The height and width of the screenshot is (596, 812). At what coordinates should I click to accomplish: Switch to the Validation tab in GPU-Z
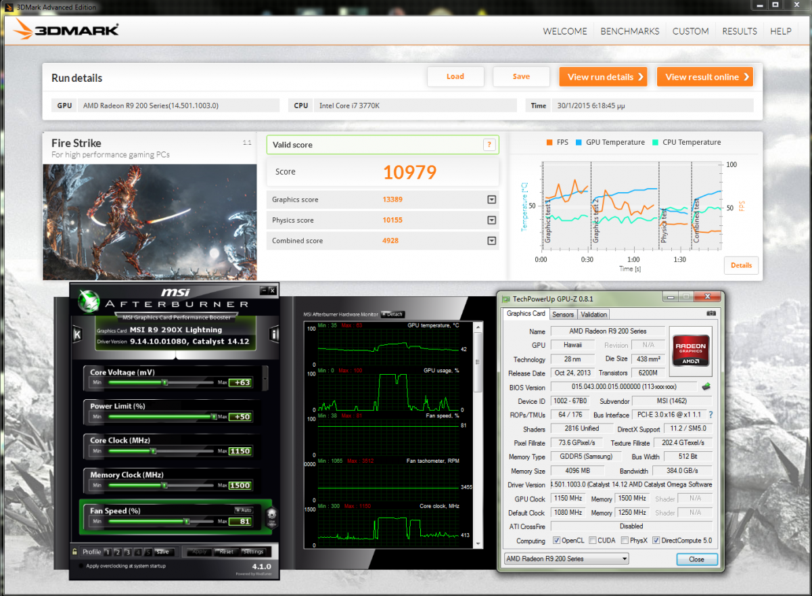593,314
